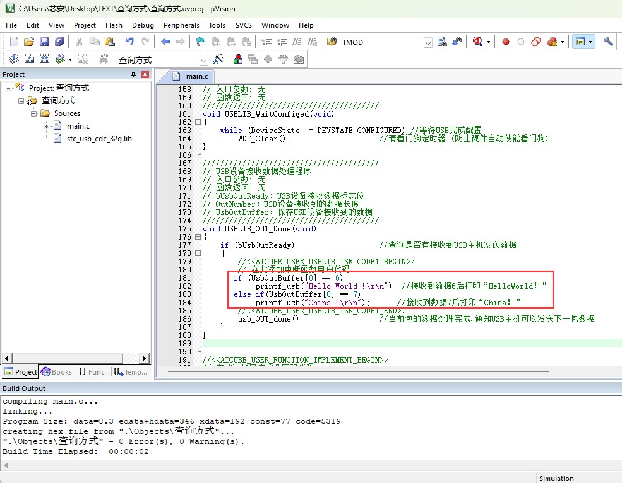Switch to the Books tab
This screenshot has width=622, height=483.
point(57,371)
